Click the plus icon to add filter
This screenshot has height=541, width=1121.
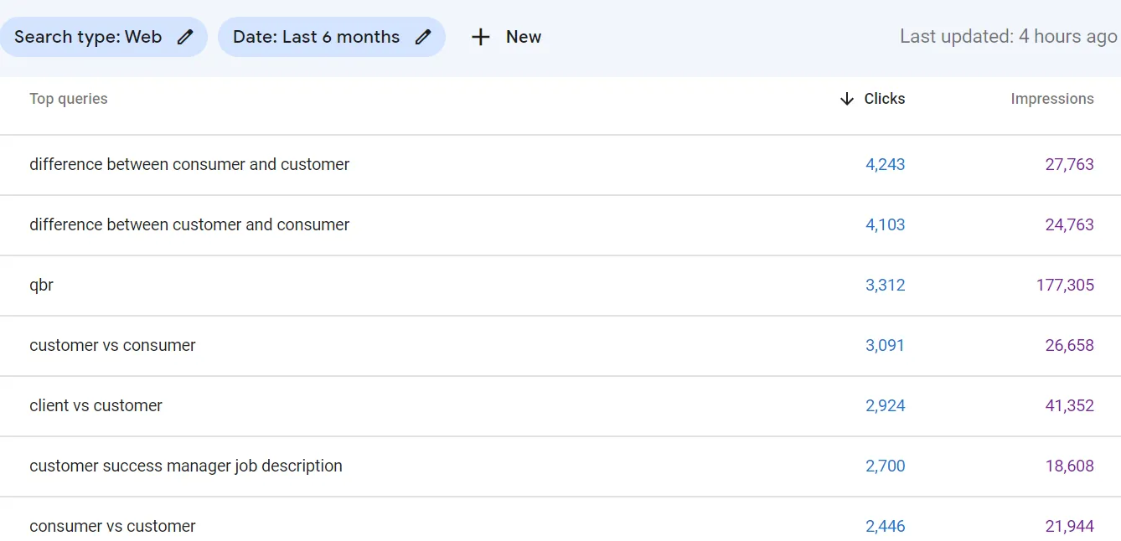[x=480, y=37]
